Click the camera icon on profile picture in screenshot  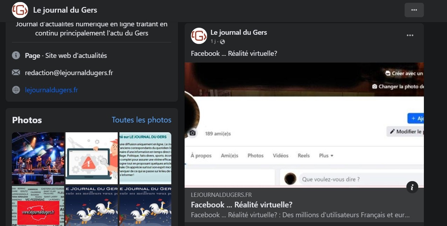(192, 133)
